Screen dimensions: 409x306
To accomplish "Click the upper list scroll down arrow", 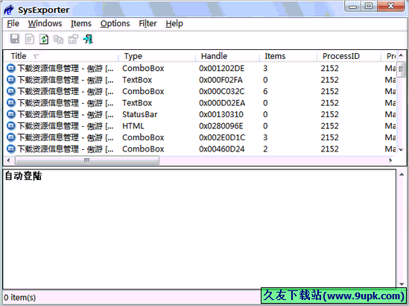I will coord(401,150).
